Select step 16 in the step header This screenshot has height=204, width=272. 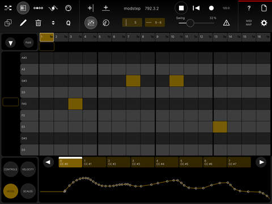263,37
